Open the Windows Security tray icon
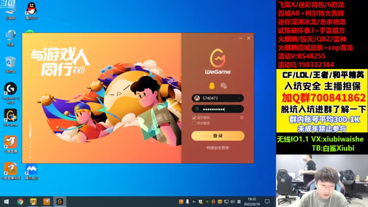 [201, 201]
